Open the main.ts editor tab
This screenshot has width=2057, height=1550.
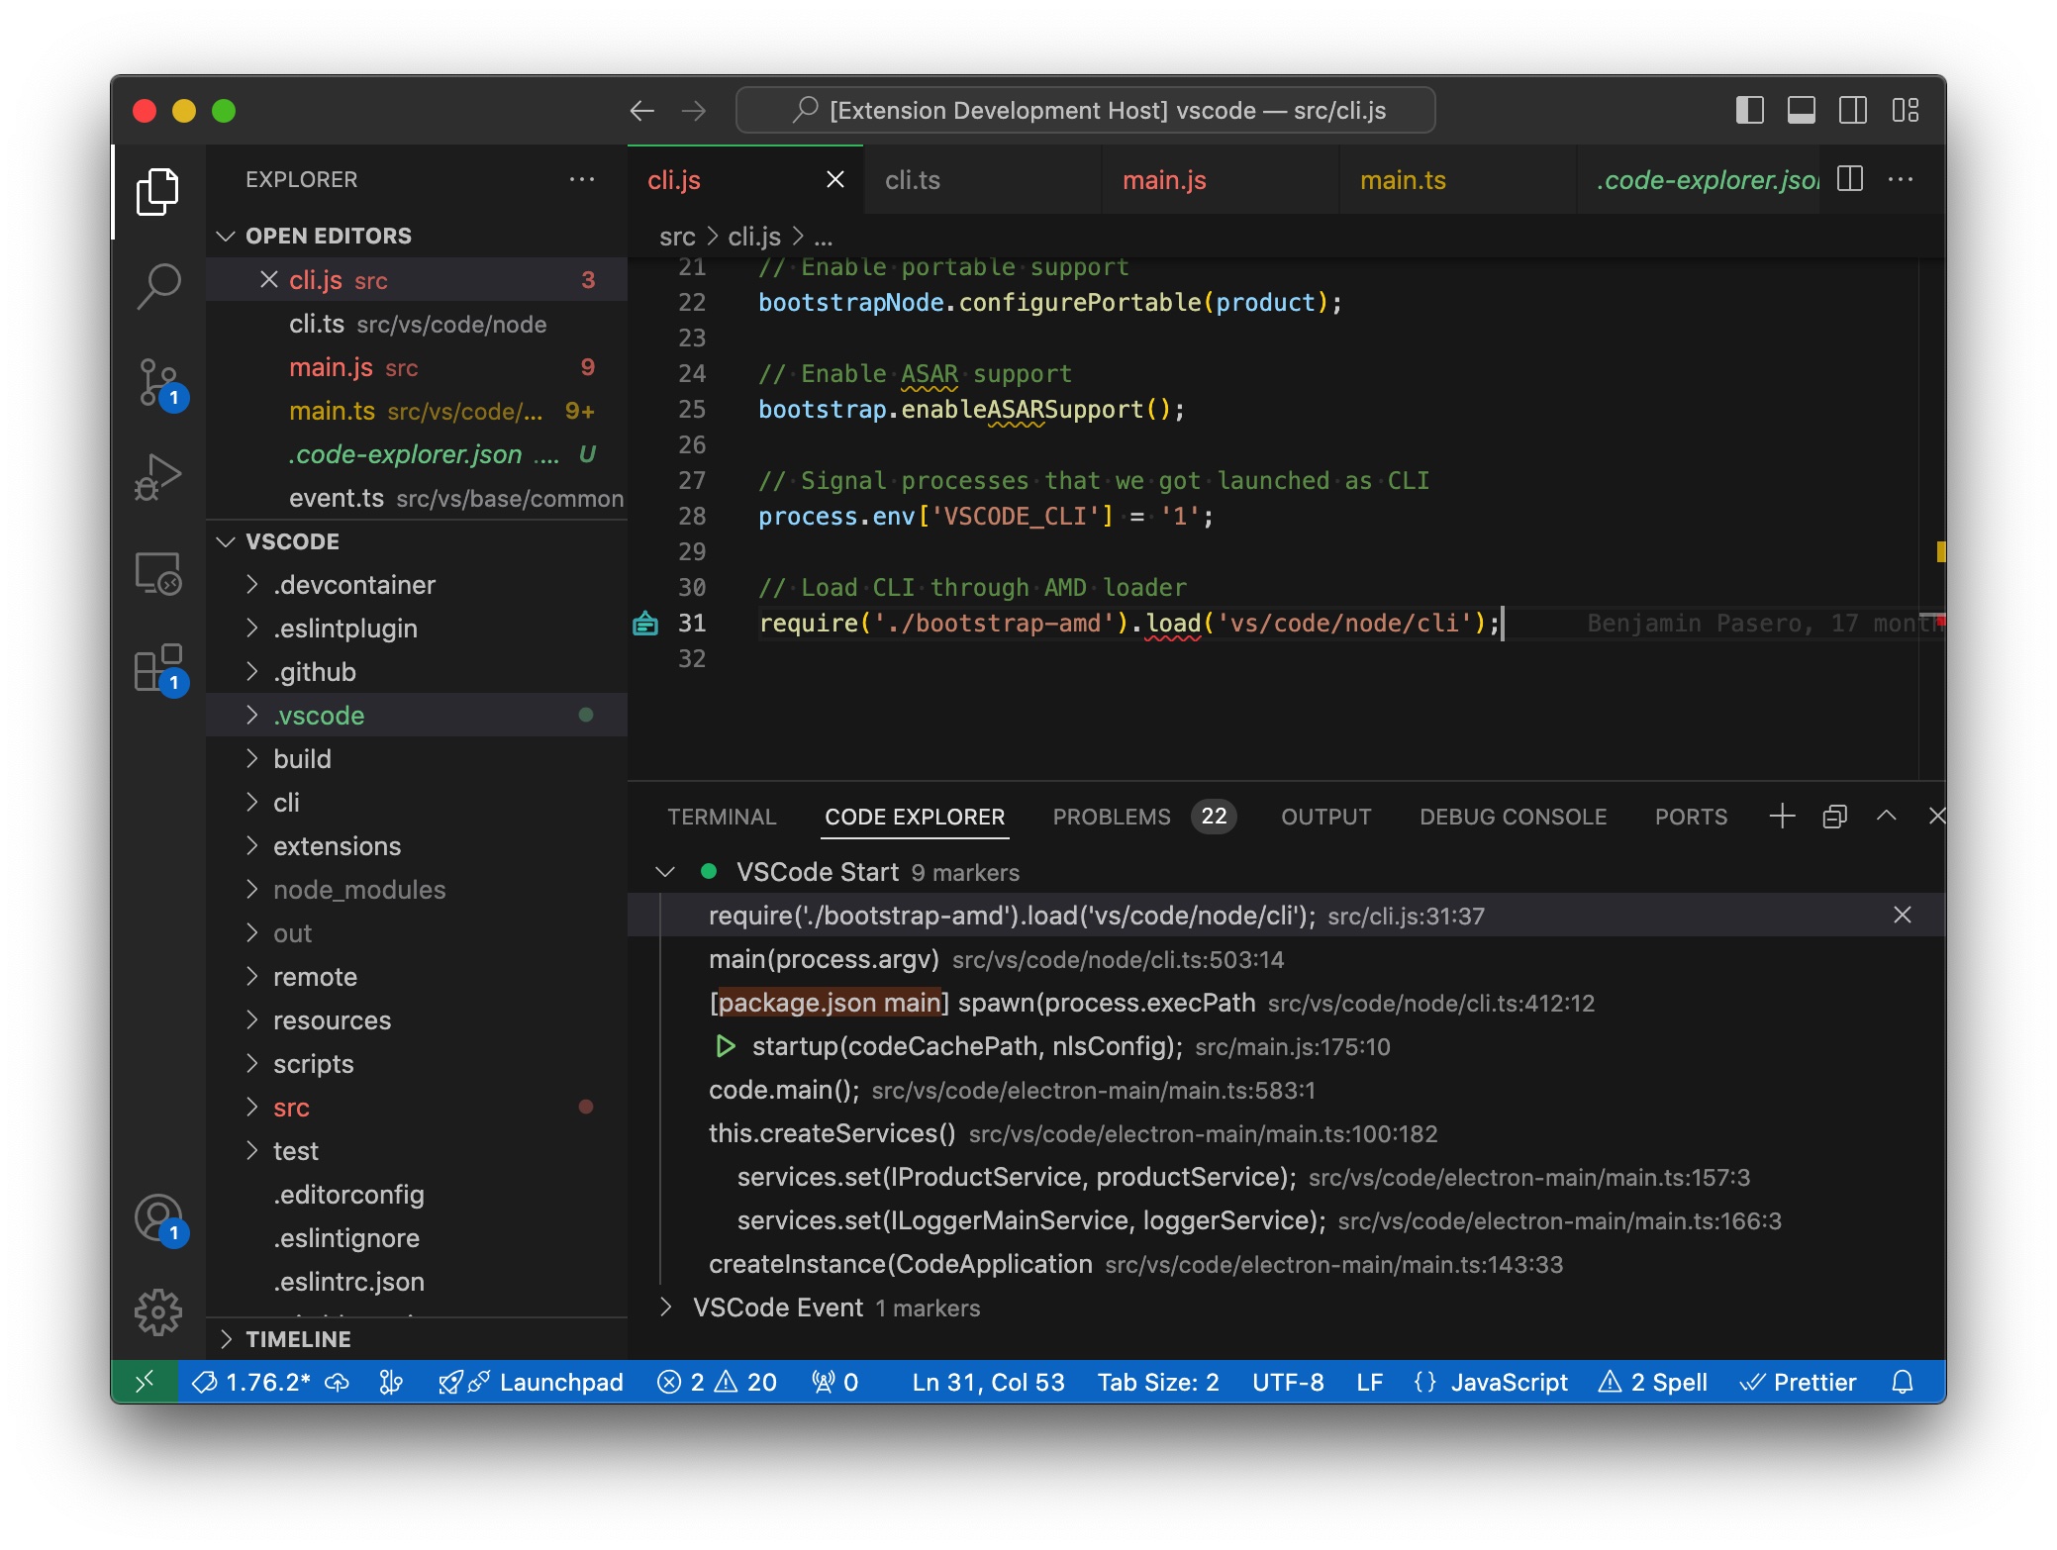click(x=1402, y=180)
